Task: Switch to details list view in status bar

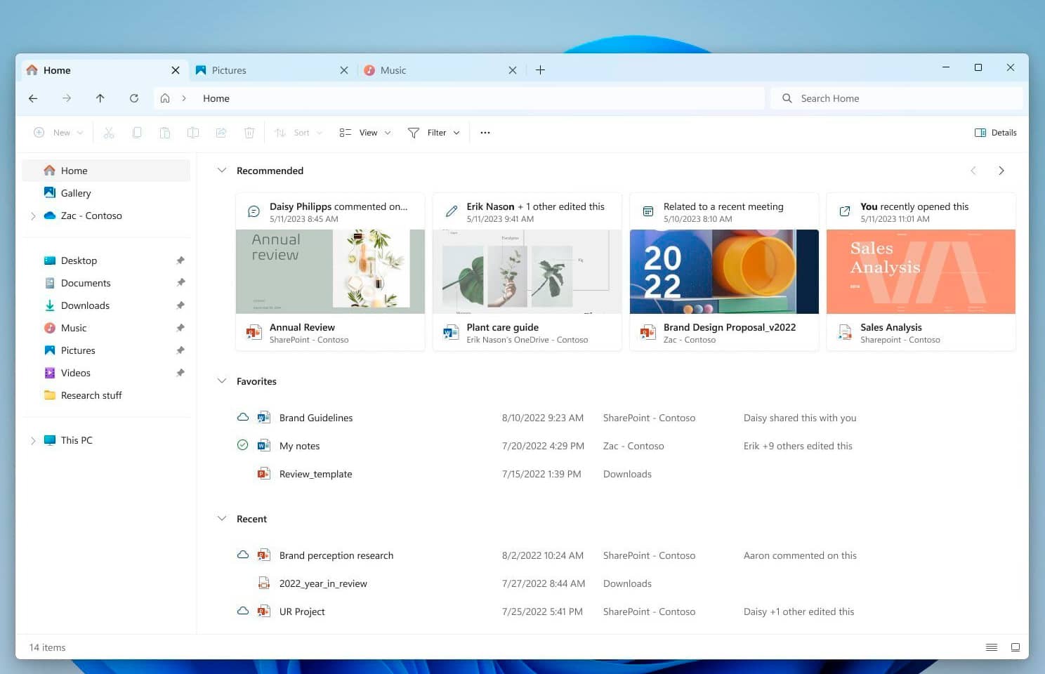Action: point(991,647)
